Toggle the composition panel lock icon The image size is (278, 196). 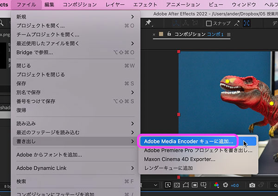[169, 34]
